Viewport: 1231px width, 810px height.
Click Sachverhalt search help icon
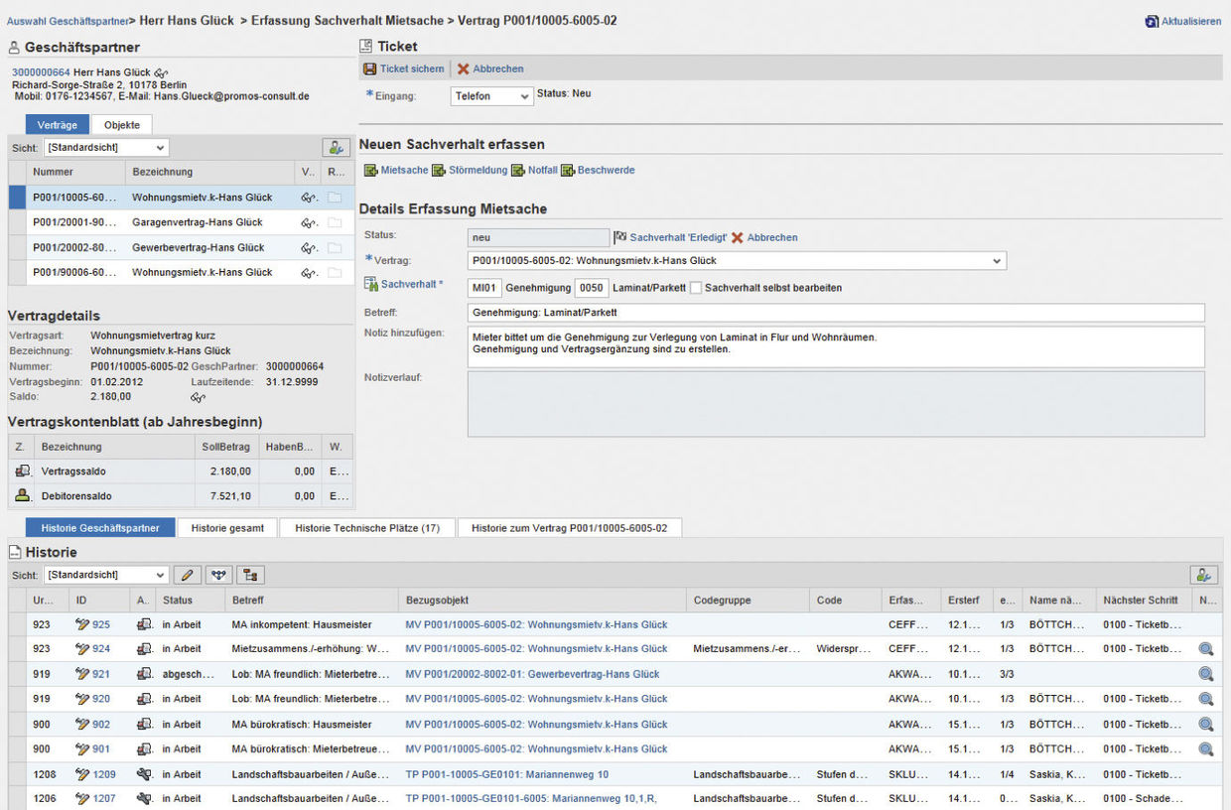point(371,286)
